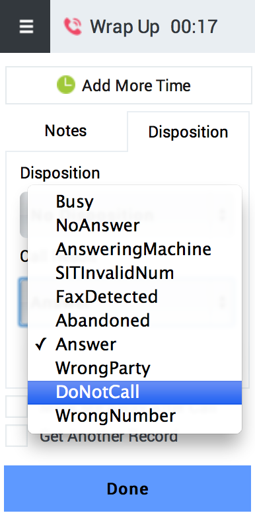Screen dimensions: 255x513
Task: Click the green clock icon
Action: click(x=65, y=85)
